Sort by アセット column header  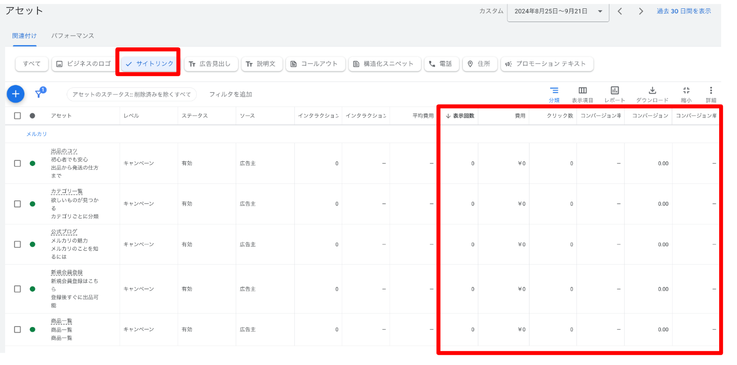pyautogui.click(x=61, y=116)
